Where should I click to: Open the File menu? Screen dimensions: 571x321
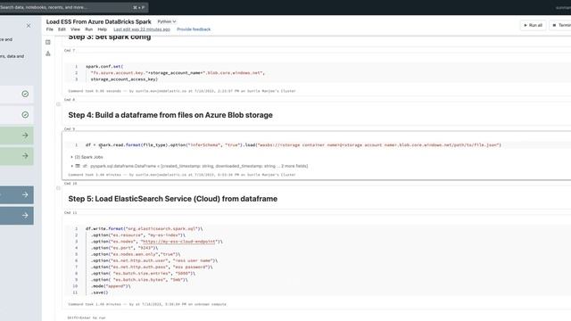pyautogui.click(x=50, y=29)
